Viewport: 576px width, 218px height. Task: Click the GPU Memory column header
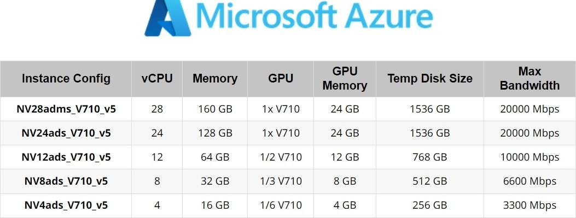coord(345,79)
